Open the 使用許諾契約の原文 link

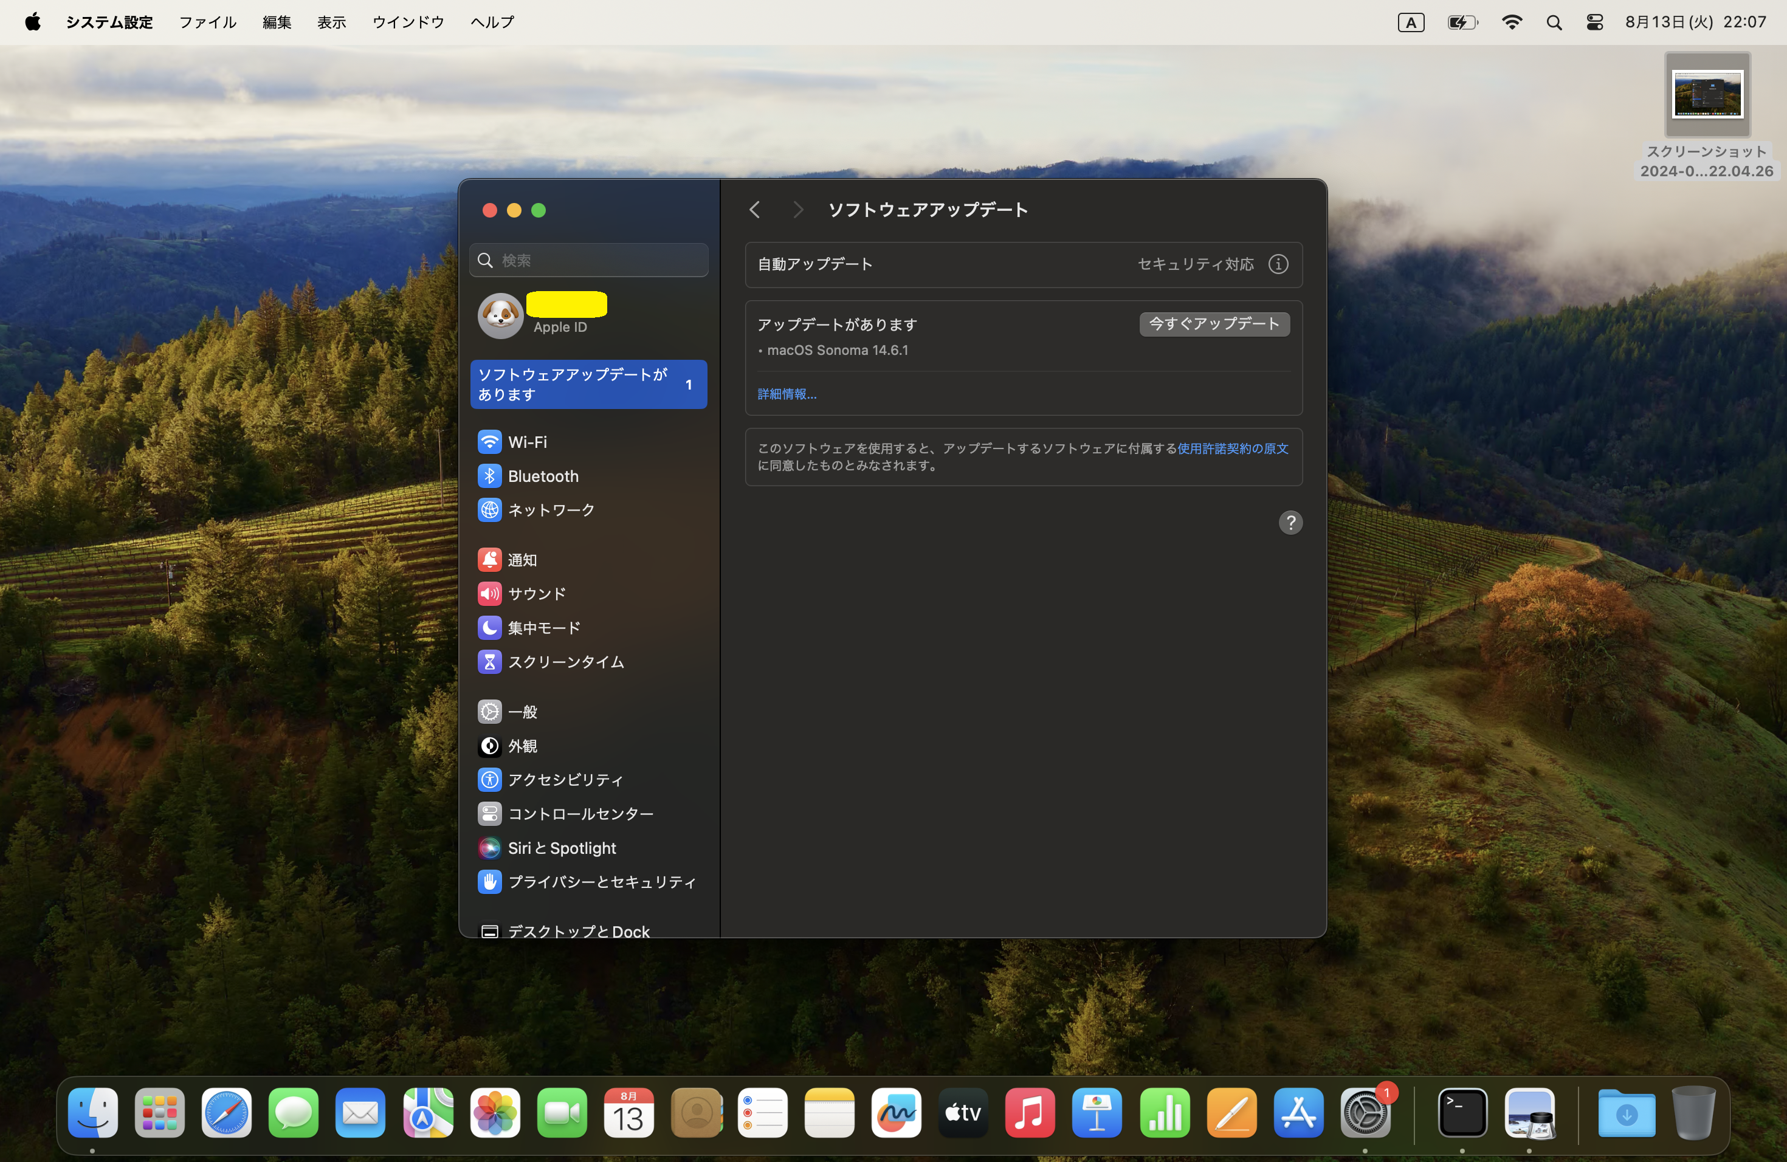1232,448
